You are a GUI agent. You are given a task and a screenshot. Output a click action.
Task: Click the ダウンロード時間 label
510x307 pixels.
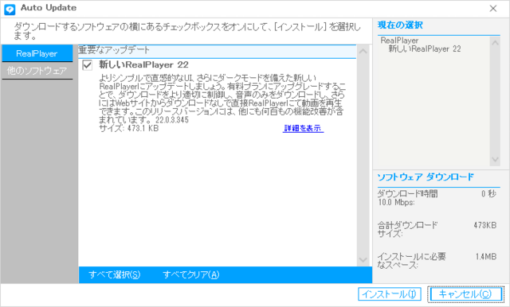[407, 194]
